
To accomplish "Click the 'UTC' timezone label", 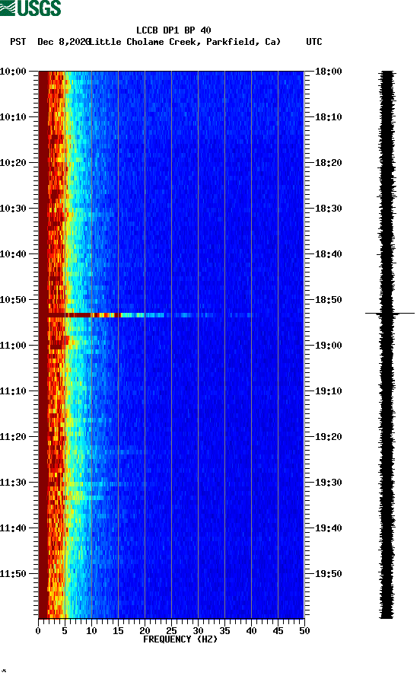I will [x=314, y=42].
